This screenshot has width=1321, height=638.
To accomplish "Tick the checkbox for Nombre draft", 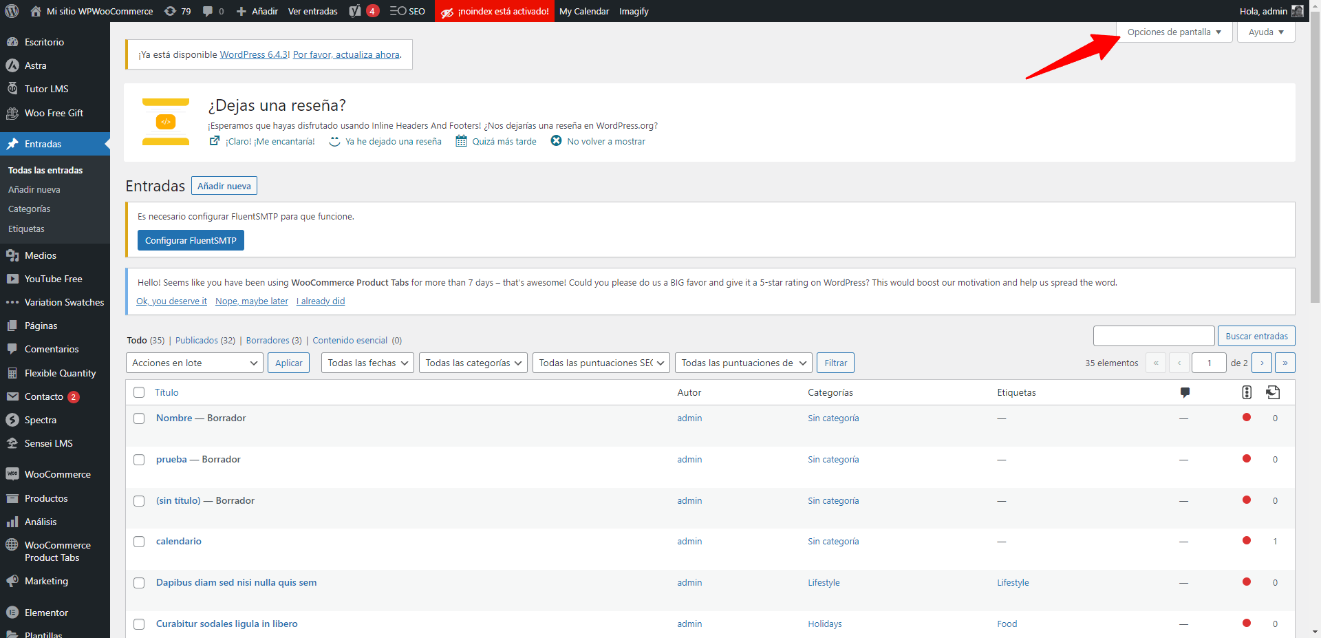I will 139,418.
